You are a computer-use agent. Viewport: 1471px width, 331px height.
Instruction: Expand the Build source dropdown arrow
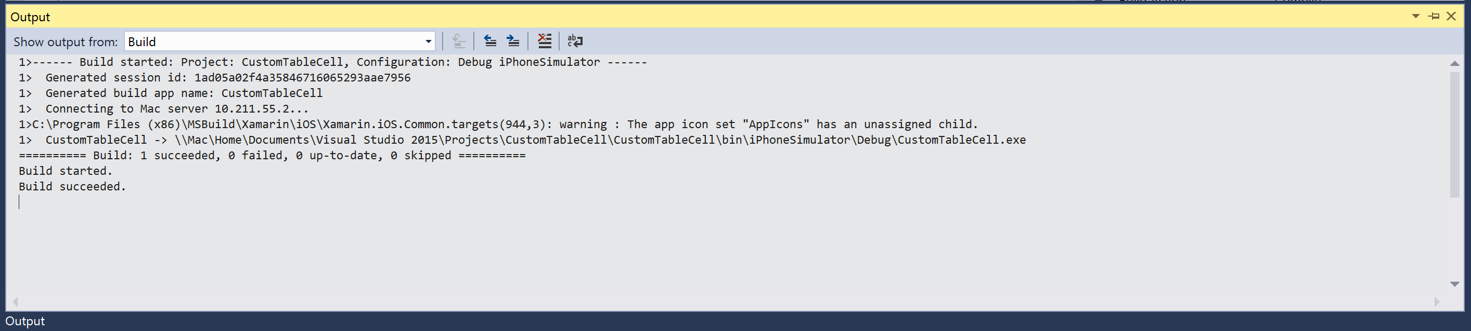(428, 42)
